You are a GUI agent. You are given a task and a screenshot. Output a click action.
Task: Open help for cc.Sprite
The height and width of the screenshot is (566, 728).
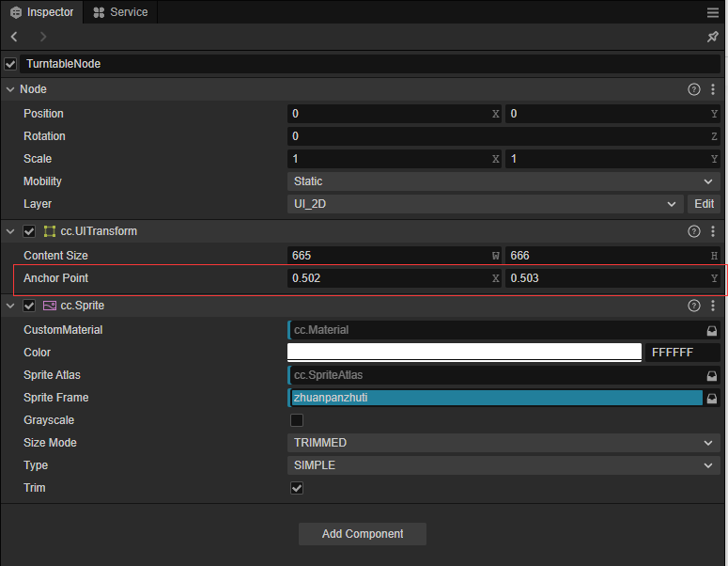693,306
